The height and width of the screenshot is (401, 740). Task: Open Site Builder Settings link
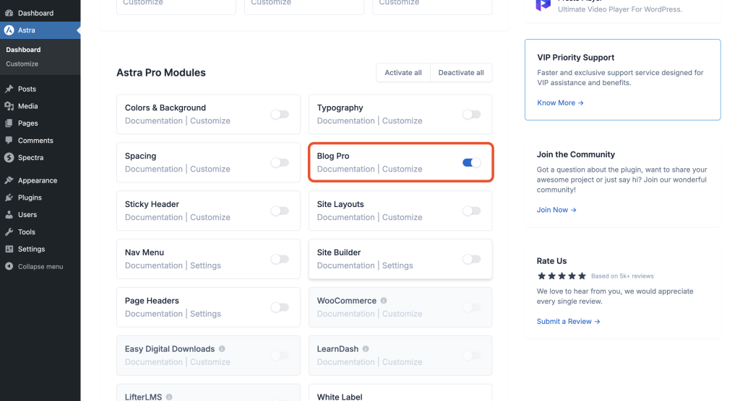click(x=397, y=265)
